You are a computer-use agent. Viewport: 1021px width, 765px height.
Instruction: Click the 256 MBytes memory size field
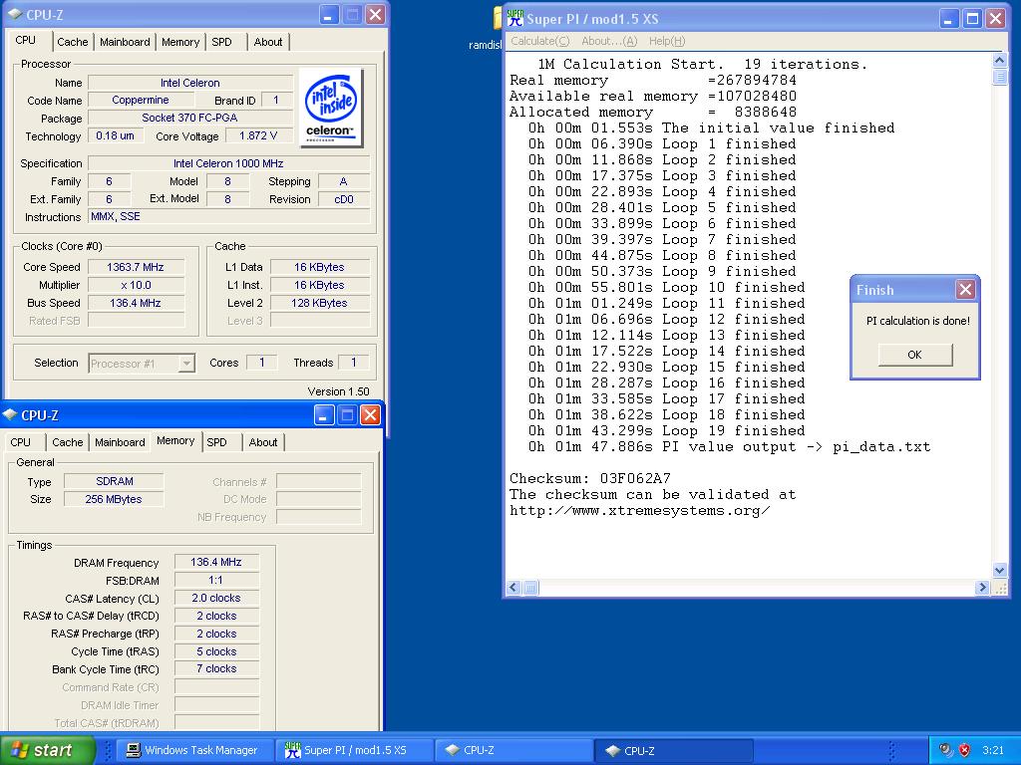[x=114, y=500]
